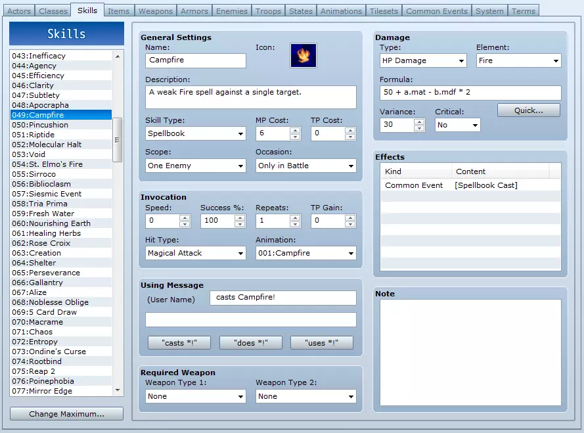Viewport: 584px width, 433px height.
Task: Switch to the Terms tab
Action: (x=524, y=11)
